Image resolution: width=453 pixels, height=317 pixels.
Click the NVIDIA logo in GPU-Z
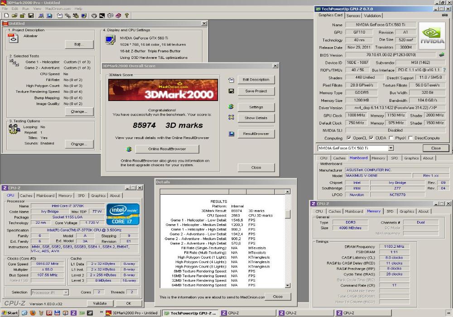point(432,36)
